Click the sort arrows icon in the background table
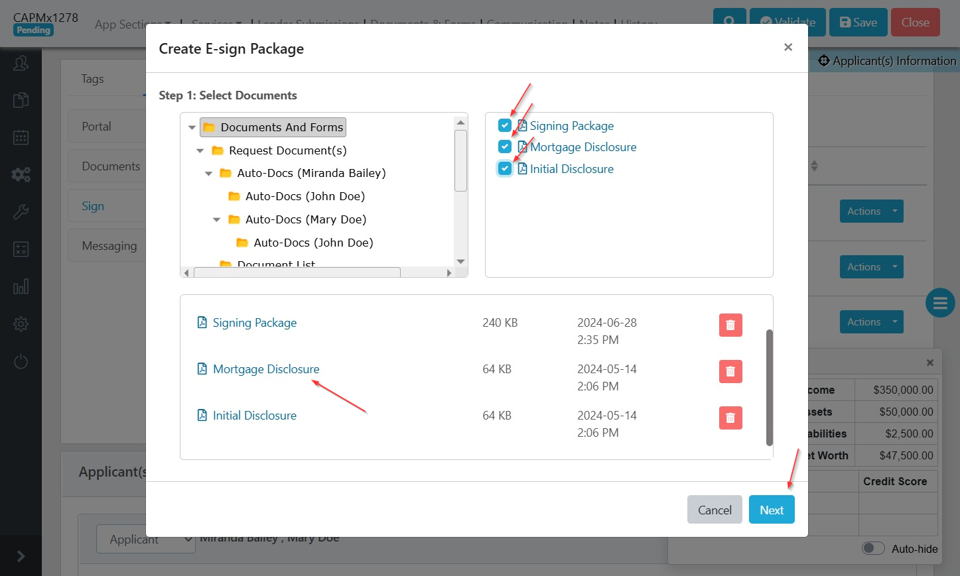 (814, 166)
